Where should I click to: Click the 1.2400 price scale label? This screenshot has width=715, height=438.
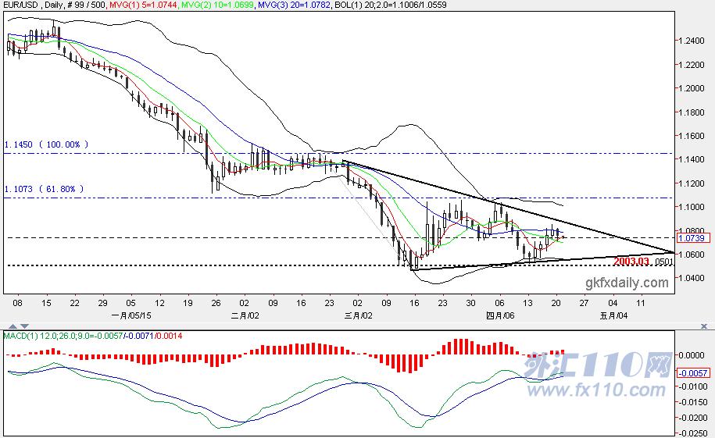692,41
